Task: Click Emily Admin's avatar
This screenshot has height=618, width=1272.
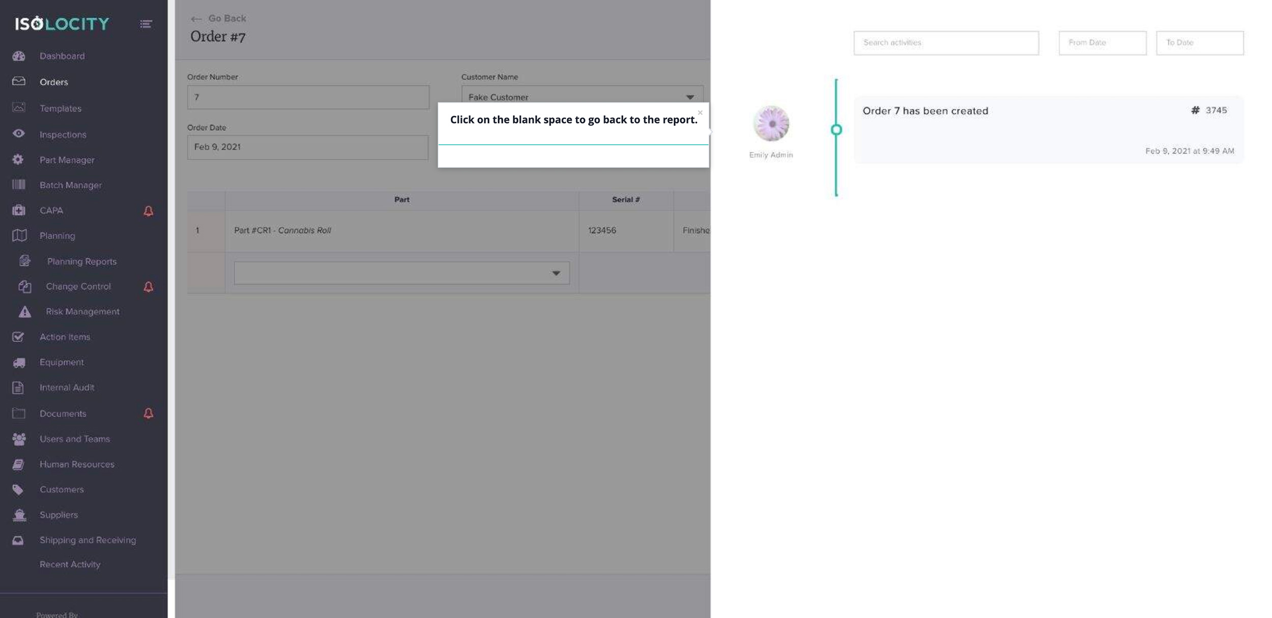Action: (x=771, y=123)
